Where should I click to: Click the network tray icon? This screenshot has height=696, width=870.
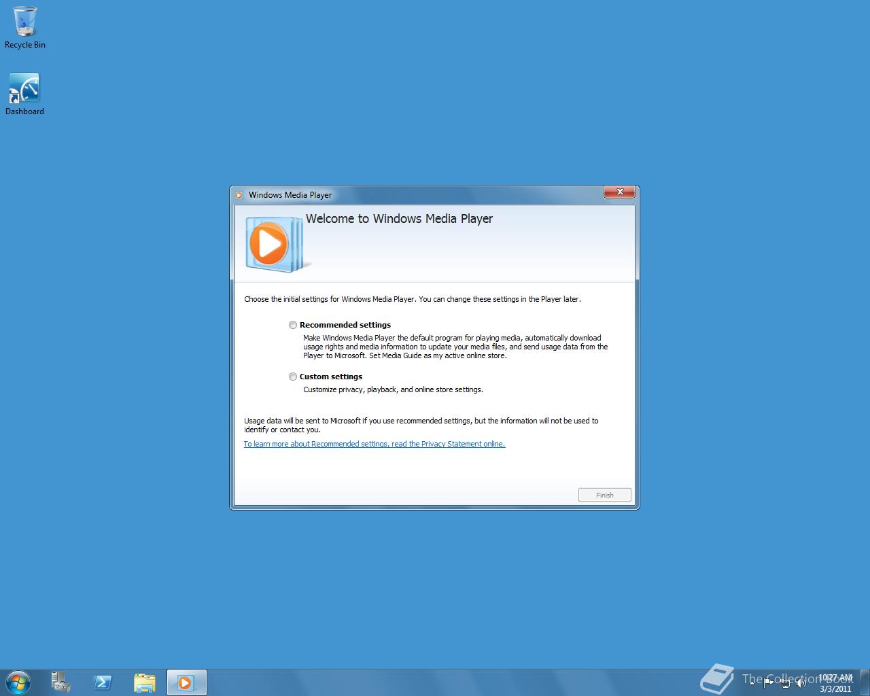coord(785,682)
